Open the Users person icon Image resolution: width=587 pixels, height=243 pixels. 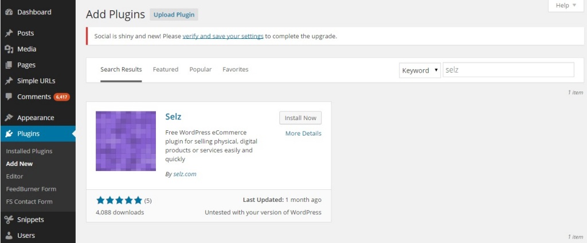[x=9, y=236]
